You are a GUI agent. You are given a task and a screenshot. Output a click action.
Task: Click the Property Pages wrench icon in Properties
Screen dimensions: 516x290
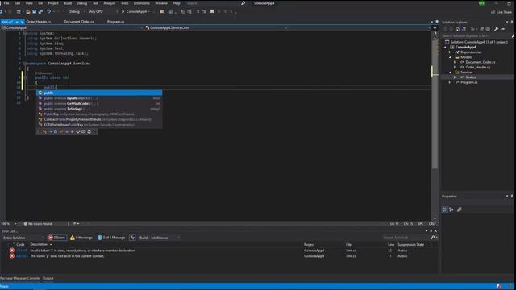[x=460, y=209]
